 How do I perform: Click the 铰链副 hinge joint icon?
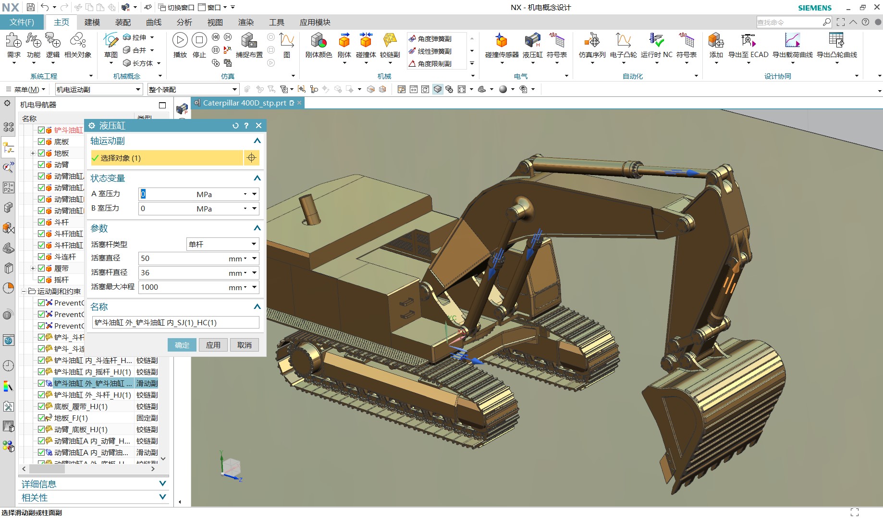(390, 40)
